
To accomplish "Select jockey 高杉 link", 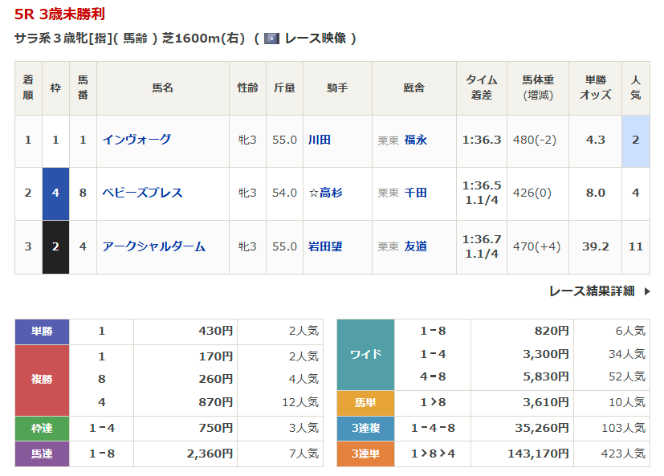I will (331, 193).
